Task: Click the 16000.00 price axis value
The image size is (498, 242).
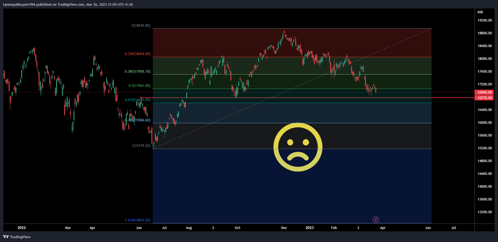Action: click(x=484, y=123)
